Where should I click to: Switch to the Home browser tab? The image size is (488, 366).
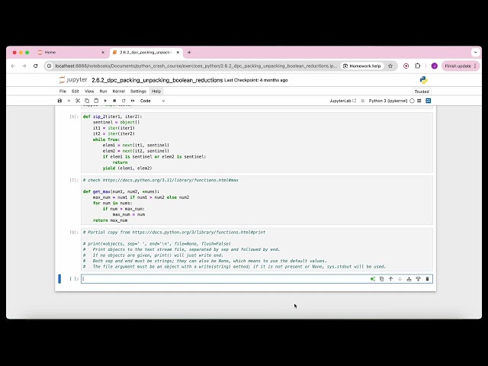coord(72,53)
